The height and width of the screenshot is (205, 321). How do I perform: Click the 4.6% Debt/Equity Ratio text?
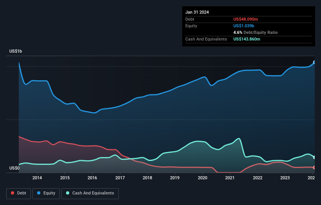[255, 32]
